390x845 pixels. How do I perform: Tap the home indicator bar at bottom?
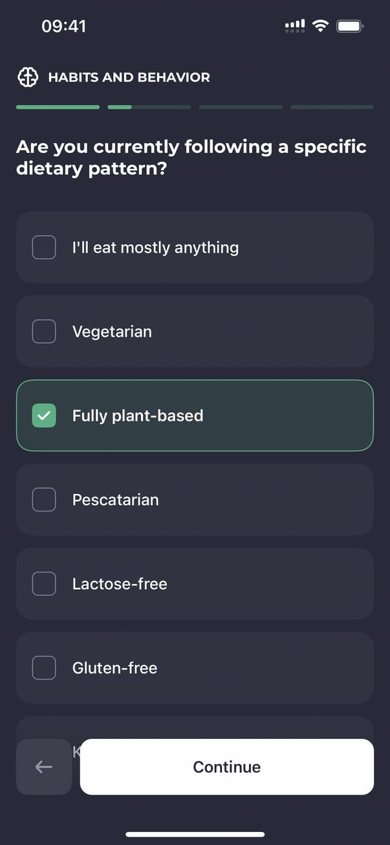pyautogui.click(x=195, y=834)
